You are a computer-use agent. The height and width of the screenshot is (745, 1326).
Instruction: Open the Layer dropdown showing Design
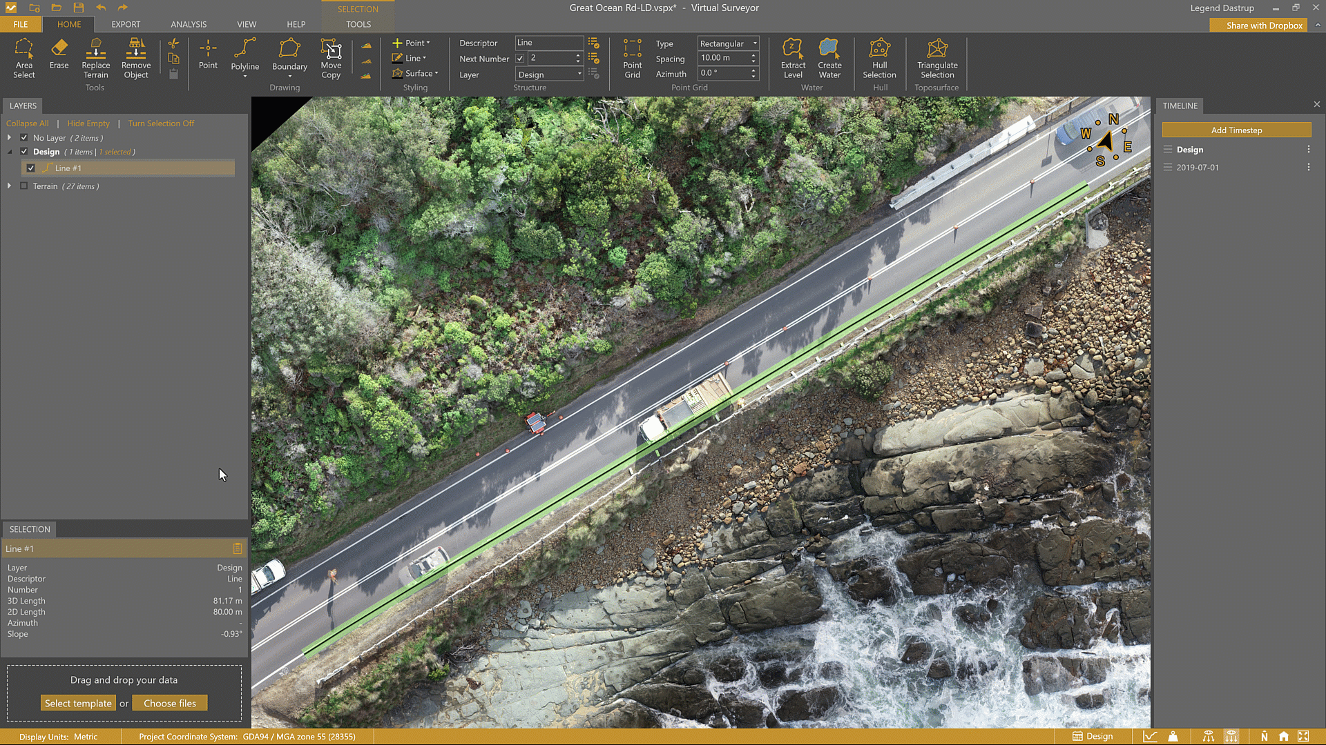550,74
